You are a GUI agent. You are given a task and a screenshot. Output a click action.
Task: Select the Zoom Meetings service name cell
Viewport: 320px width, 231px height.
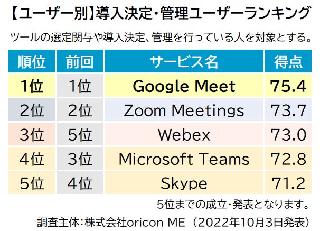coord(184,109)
